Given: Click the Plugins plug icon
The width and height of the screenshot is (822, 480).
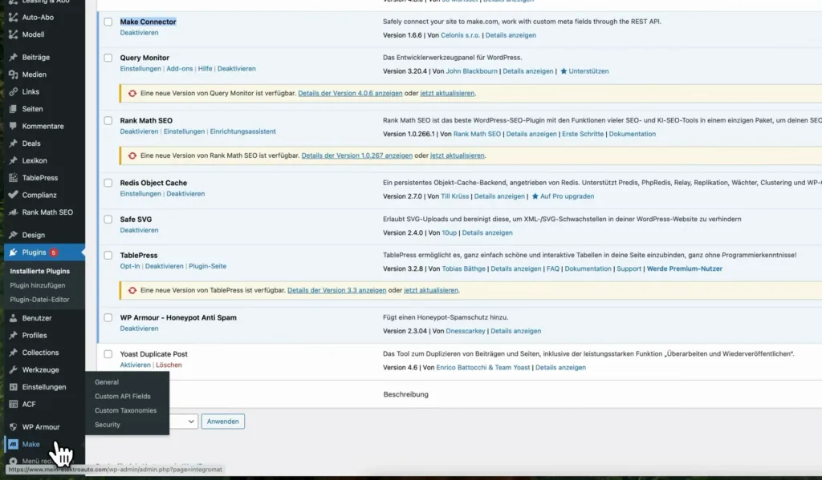Looking at the screenshot, I should (x=13, y=252).
